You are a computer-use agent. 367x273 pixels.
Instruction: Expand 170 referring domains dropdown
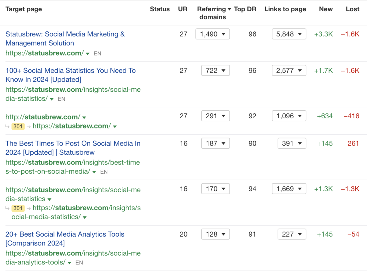tap(215, 189)
